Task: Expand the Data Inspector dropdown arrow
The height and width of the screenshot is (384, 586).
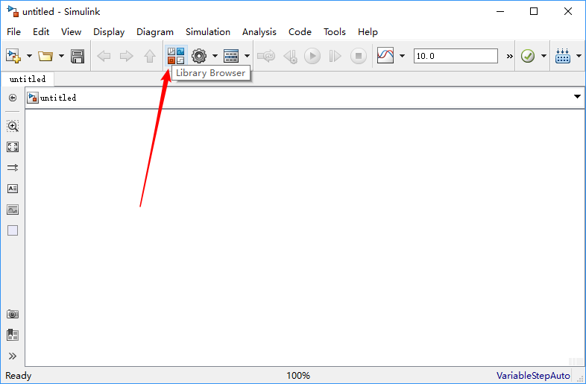Action: pos(402,56)
